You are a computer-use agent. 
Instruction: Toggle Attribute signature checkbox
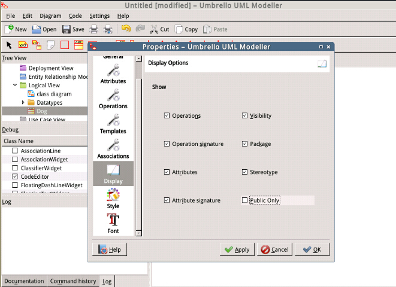point(167,200)
